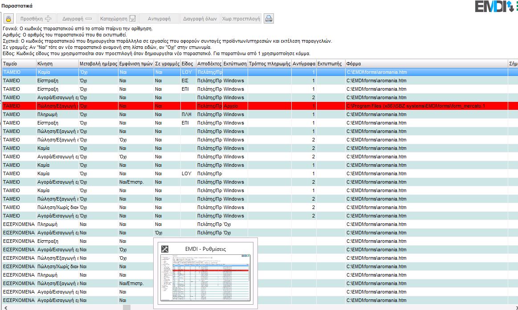Click Πώληση/Χωρίς διακ cell in ΤΑΜΕΙΟ row
The height and width of the screenshot is (310, 518).
pyautogui.click(x=57, y=207)
